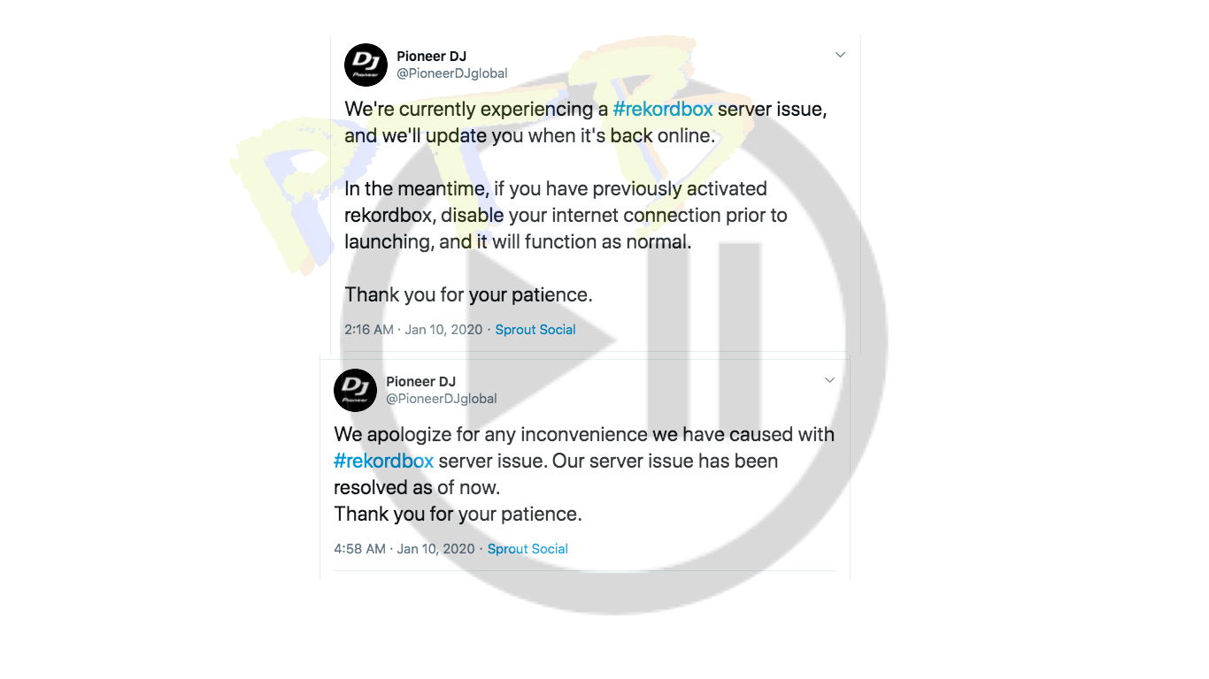The image size is (1209, 679).
Task: Click the Jan 10, 2020 date on the second tweet
Action: pyautogui.click(x=436, y=549)
